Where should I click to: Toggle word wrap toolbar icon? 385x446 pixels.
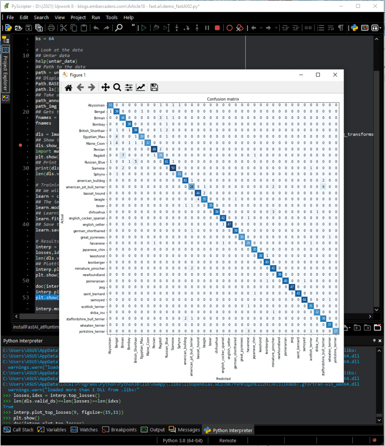(331, 28)
